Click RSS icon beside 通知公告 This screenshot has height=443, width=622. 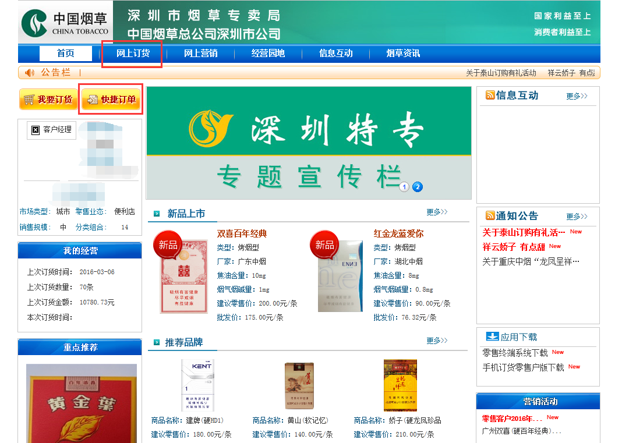click(x=490, y=216)
